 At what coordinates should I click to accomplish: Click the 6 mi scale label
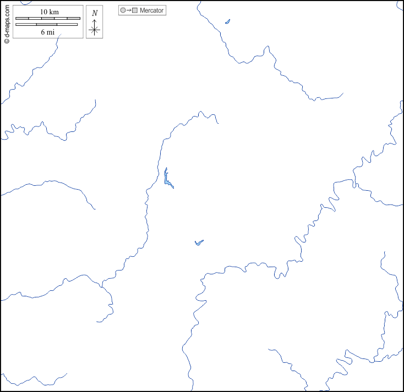(x=47, y=32)
